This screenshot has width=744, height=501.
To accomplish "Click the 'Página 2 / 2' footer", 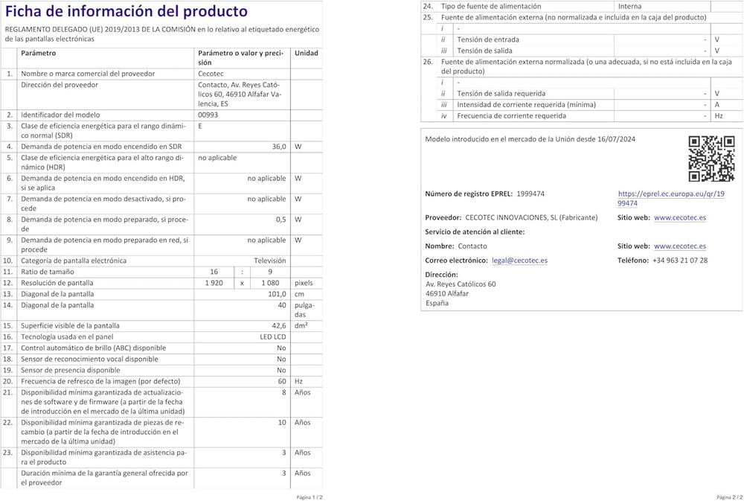I will tap(728, 497).
